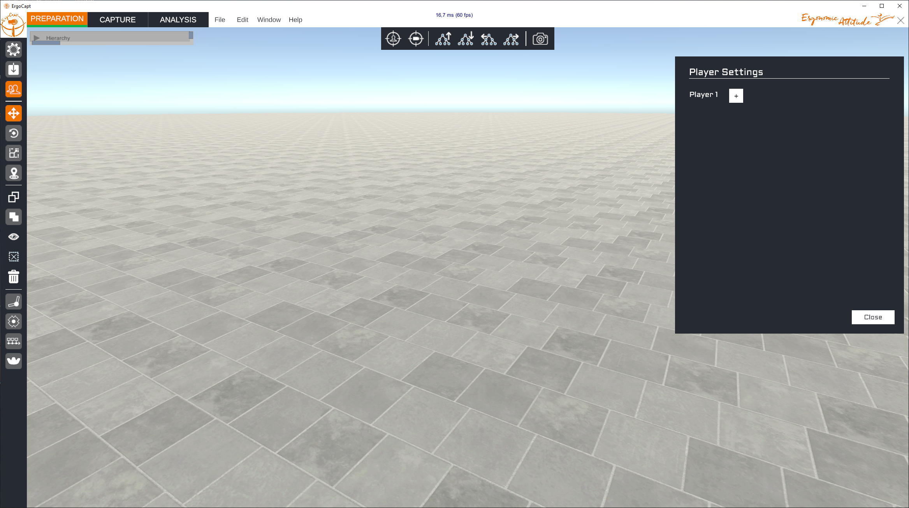Expand Player 1 with the plus button
Viewport: 909px width, 508px height.
[736, 96]
